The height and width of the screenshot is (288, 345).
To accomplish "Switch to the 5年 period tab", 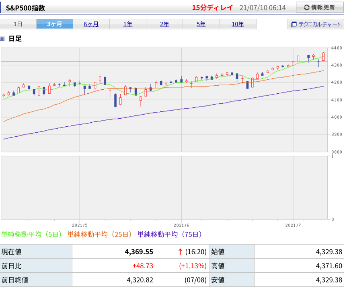I will 201,24.
